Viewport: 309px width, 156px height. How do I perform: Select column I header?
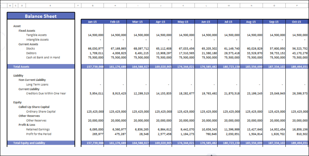138,5
